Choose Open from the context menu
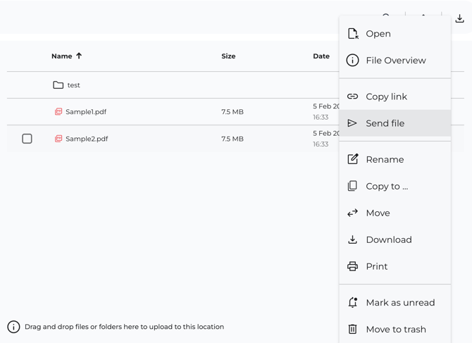This screenshot has height=343, width=472. 378,34
